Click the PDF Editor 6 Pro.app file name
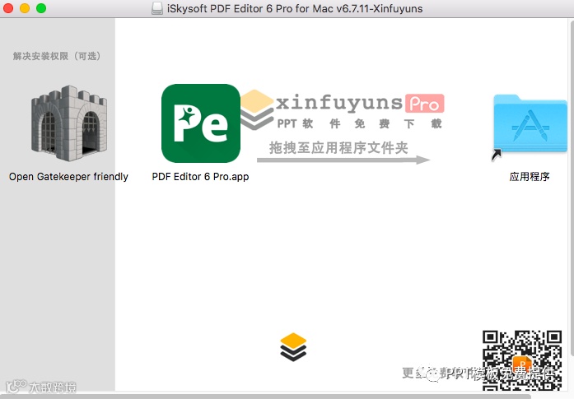Viewport: 574px width, 399px height. [x=200, y=177]
